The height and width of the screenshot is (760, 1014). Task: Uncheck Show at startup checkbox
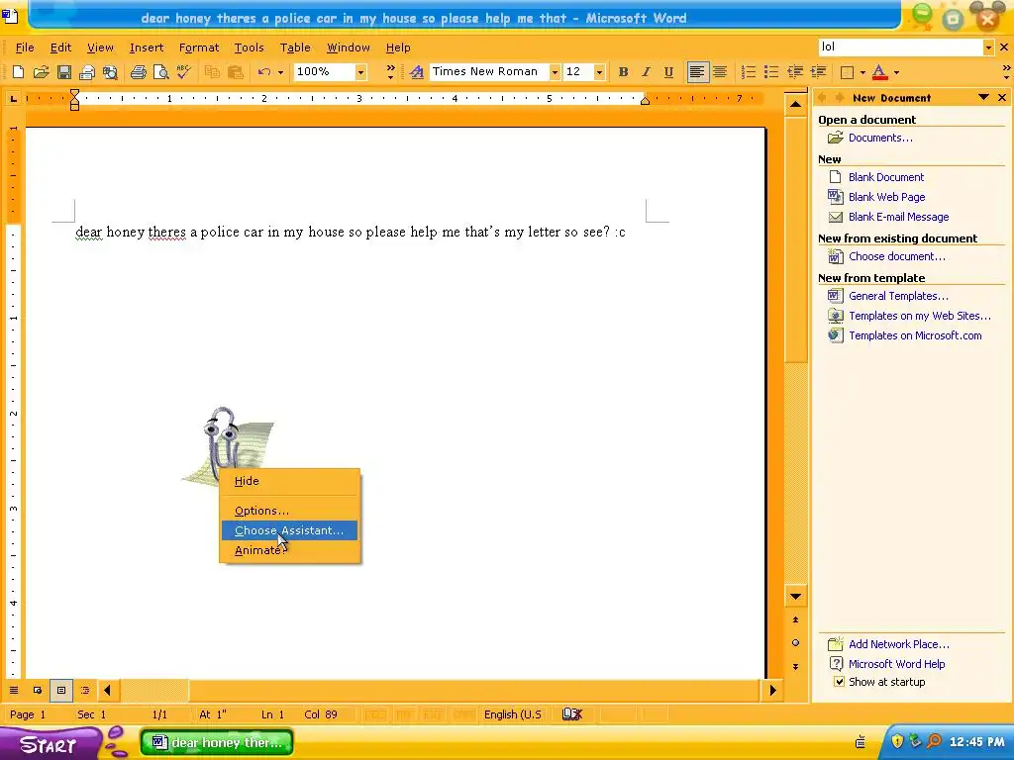coord(839,682)
